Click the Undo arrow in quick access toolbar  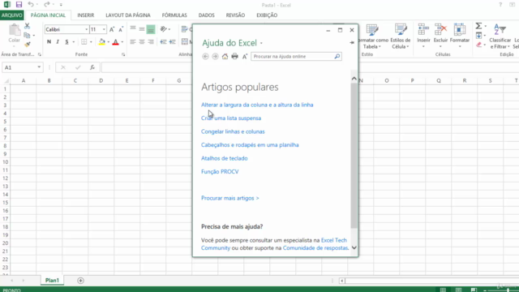point(31,4)
